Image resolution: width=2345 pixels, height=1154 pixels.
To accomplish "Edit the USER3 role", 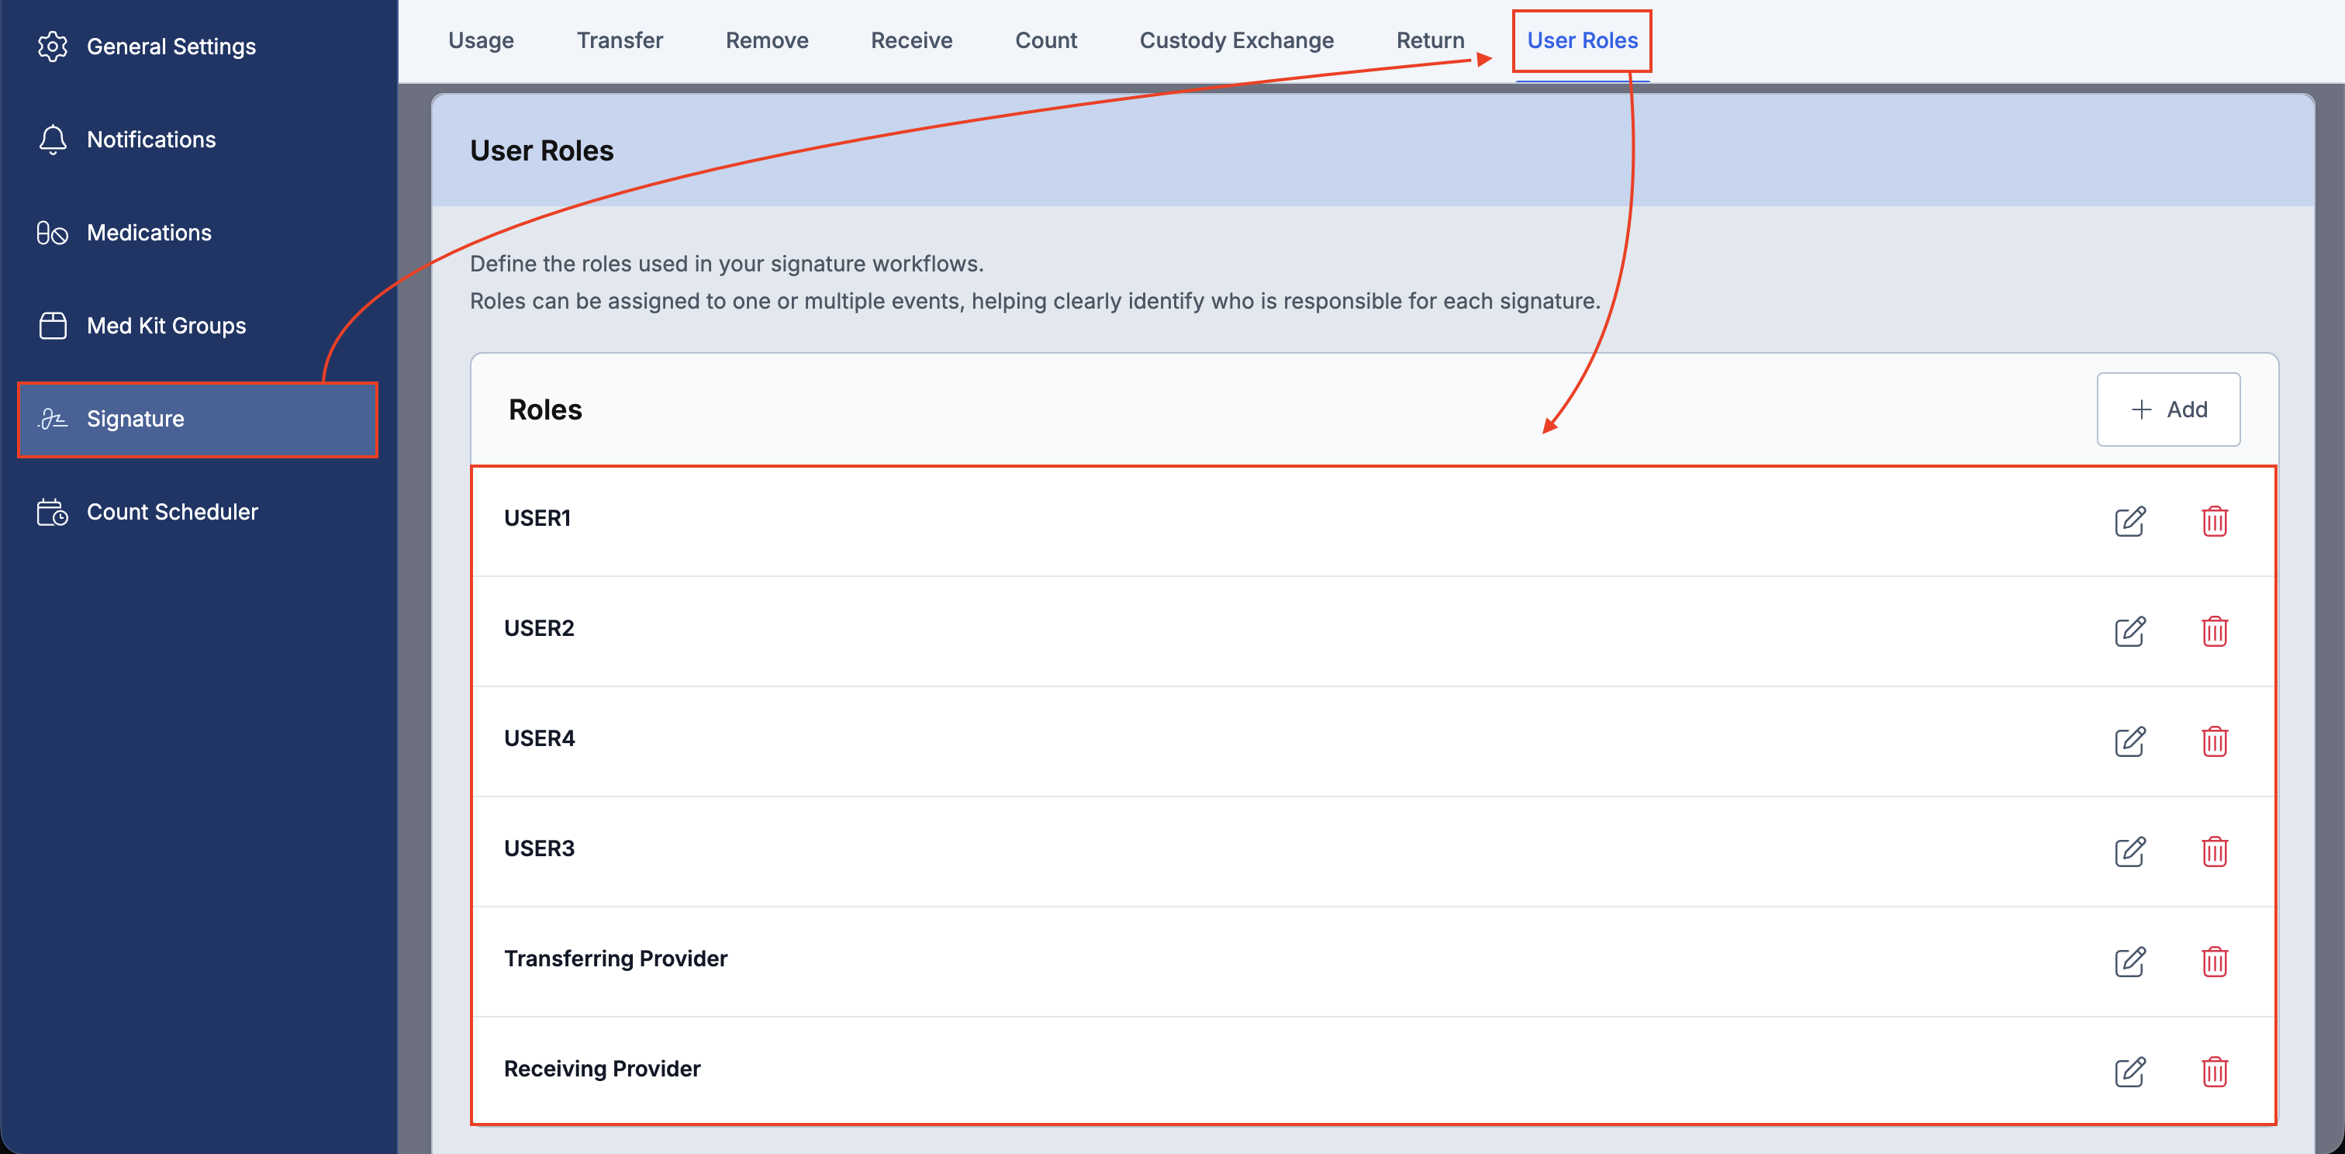I will pyautogui.click(x=2129, y=852).
